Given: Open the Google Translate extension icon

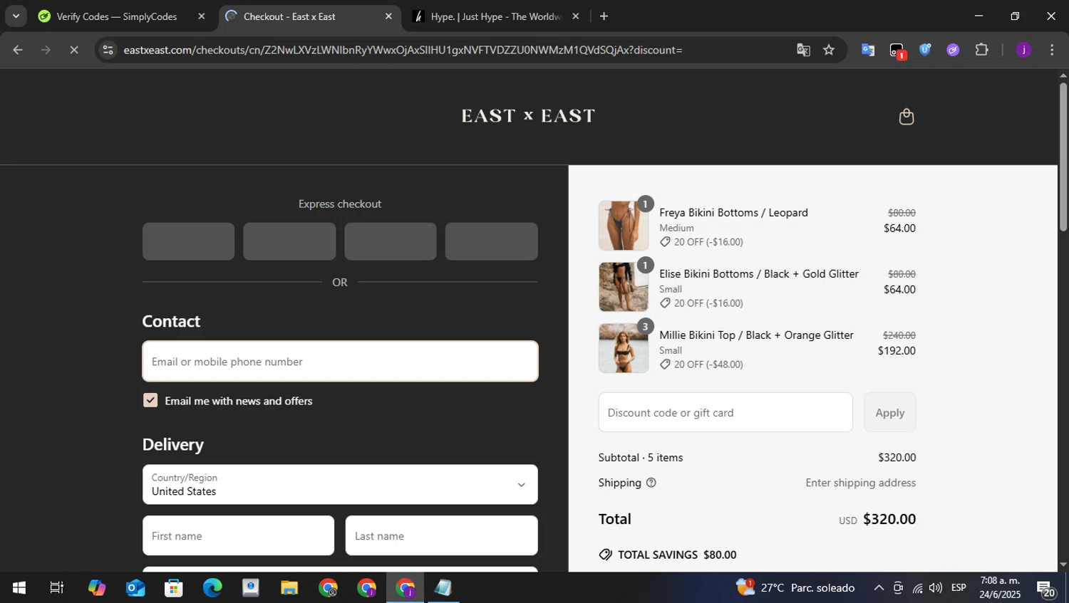Looking at the screenshot, I should click(867, 50).
